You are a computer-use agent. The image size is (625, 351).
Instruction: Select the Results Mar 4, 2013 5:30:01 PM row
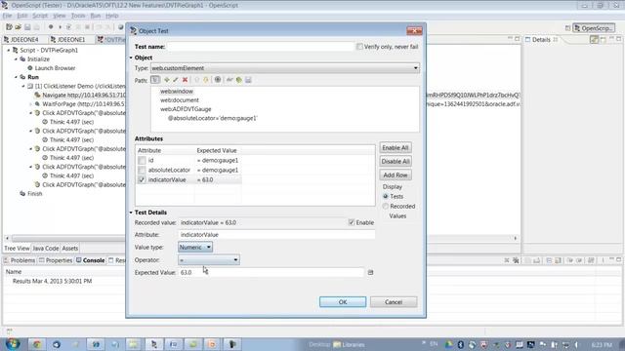pos(52,281)
